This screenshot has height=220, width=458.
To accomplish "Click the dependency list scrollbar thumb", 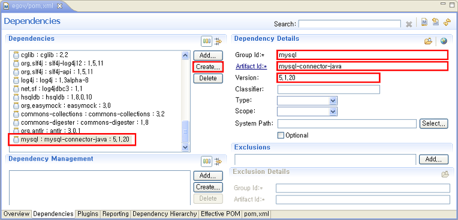I will point(185,132).
